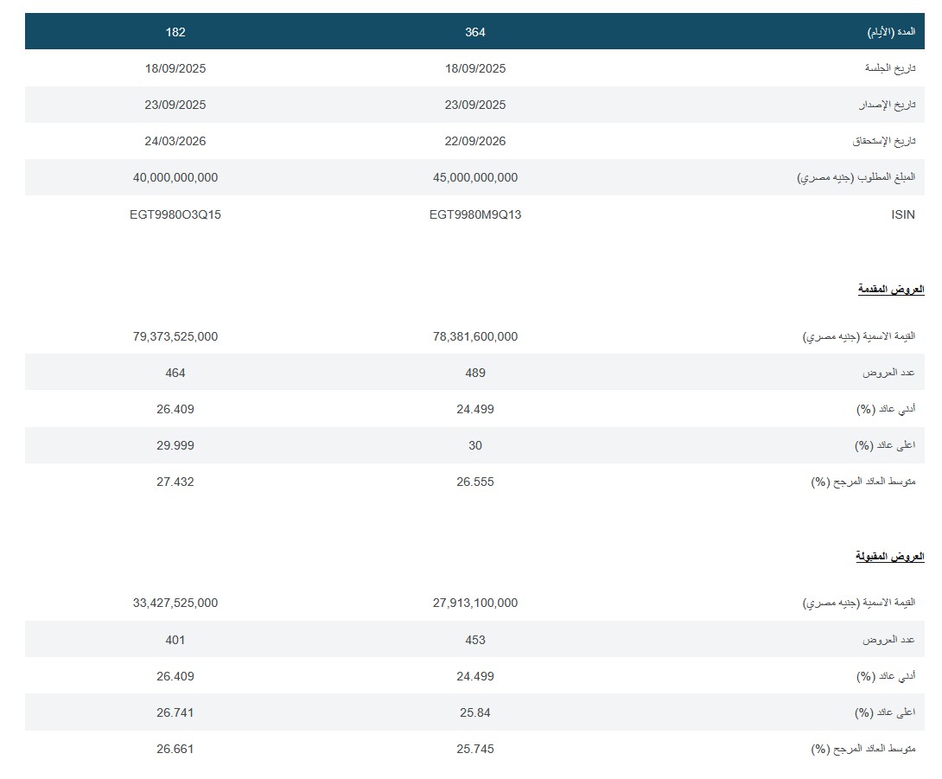Select issue date 23/09/2025 in 182-day column
This screenshot has height=779, width=942.
pyautogui.click(x=175, y=105)
